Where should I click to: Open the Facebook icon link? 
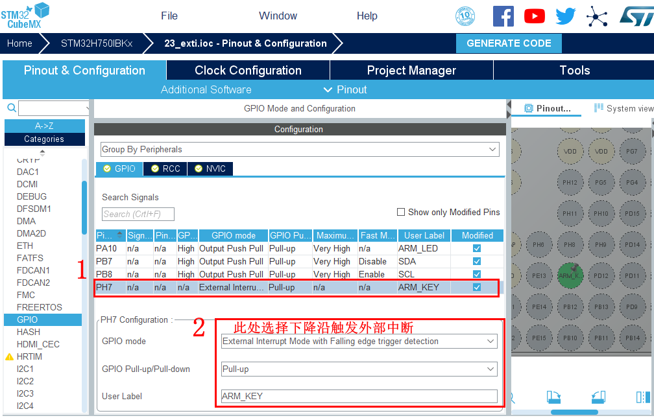coord(503,16)
